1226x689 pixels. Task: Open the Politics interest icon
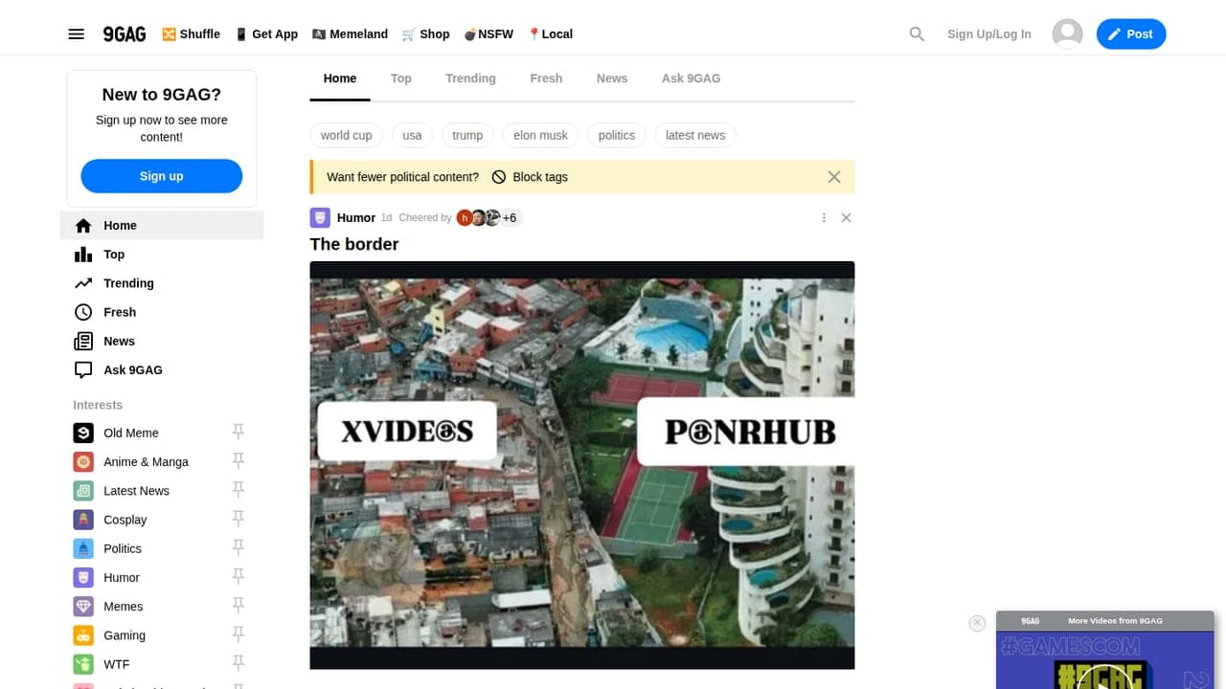tap(83, 548)
